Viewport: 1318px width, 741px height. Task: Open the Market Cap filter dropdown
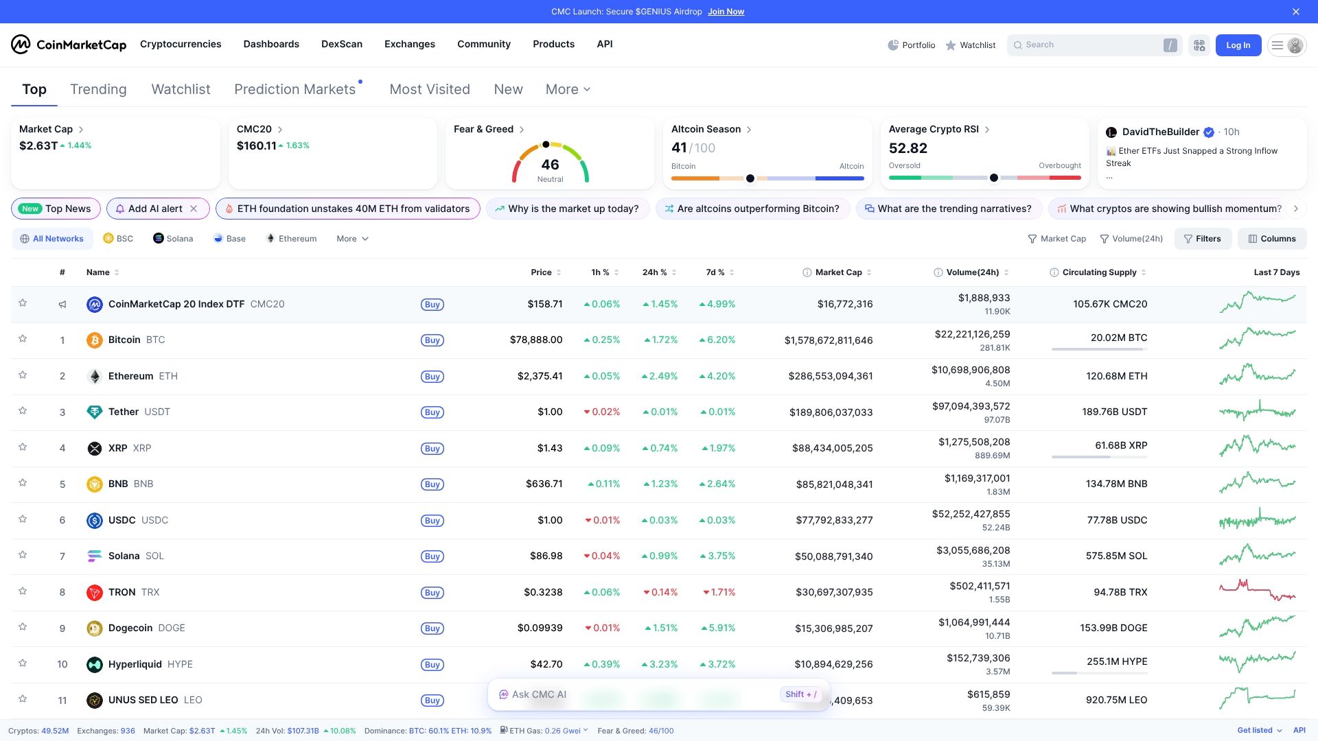[1057, 239]
